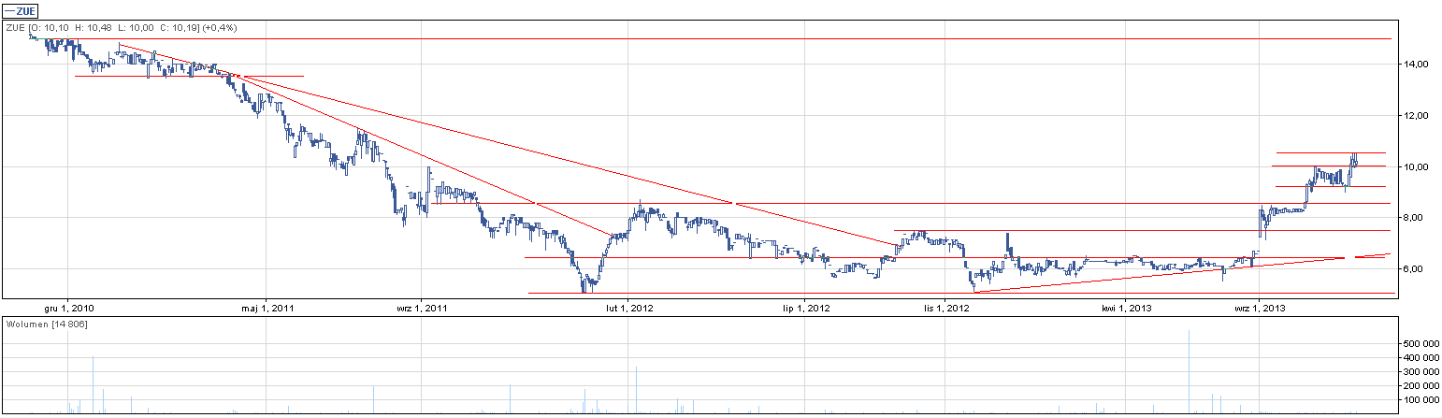Image resolution: width=1442 pixels, height=418 pixels.
Task: Click the 6,00 price axis label
Action: pos(1412,269)
